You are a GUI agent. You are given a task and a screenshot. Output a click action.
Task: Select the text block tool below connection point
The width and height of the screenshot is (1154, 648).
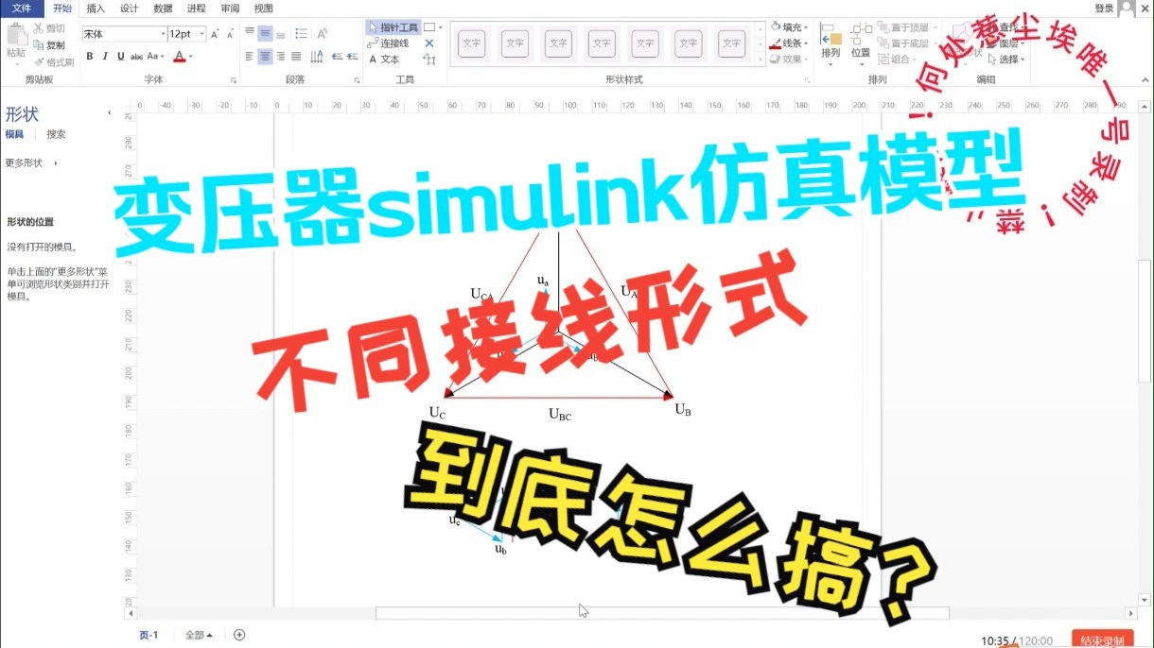[x=429, y=60]
